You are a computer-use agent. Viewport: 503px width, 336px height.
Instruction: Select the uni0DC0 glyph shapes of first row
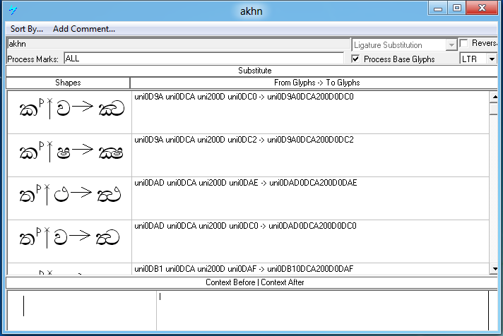tap(70, 112)
